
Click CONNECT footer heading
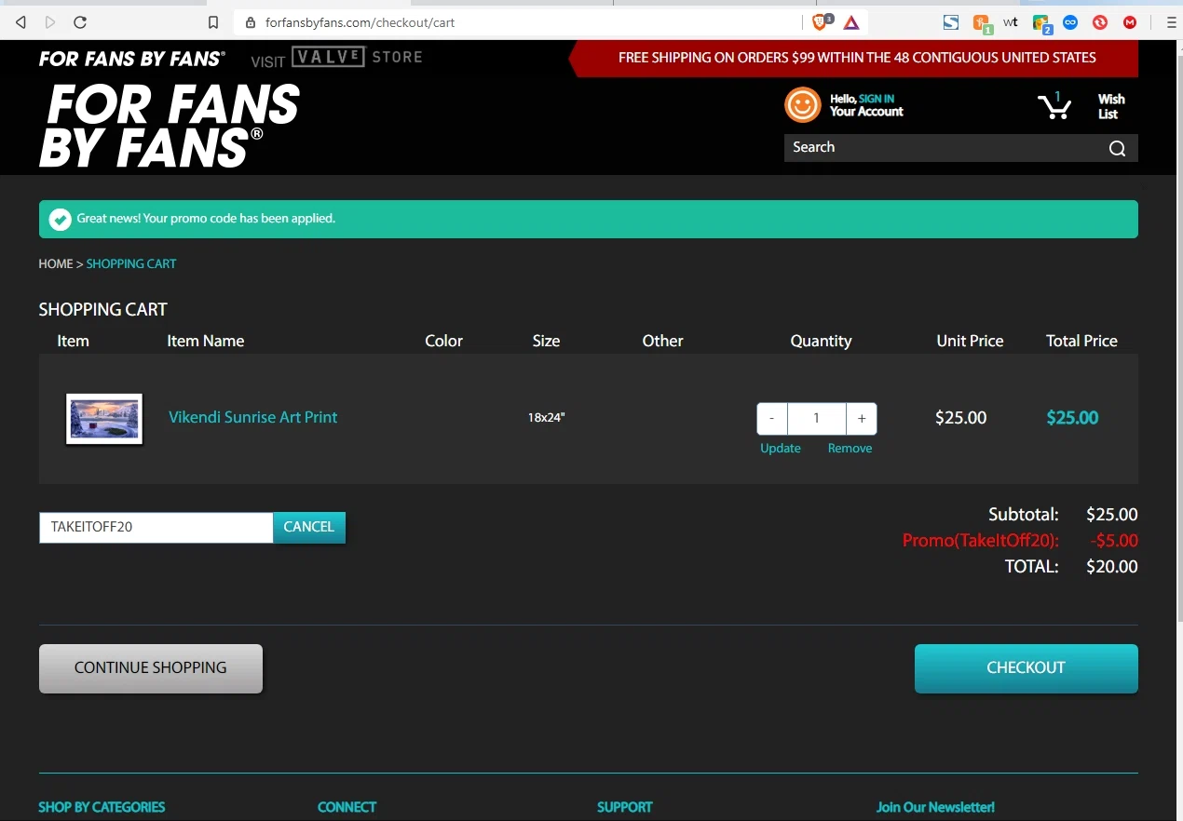347,807
